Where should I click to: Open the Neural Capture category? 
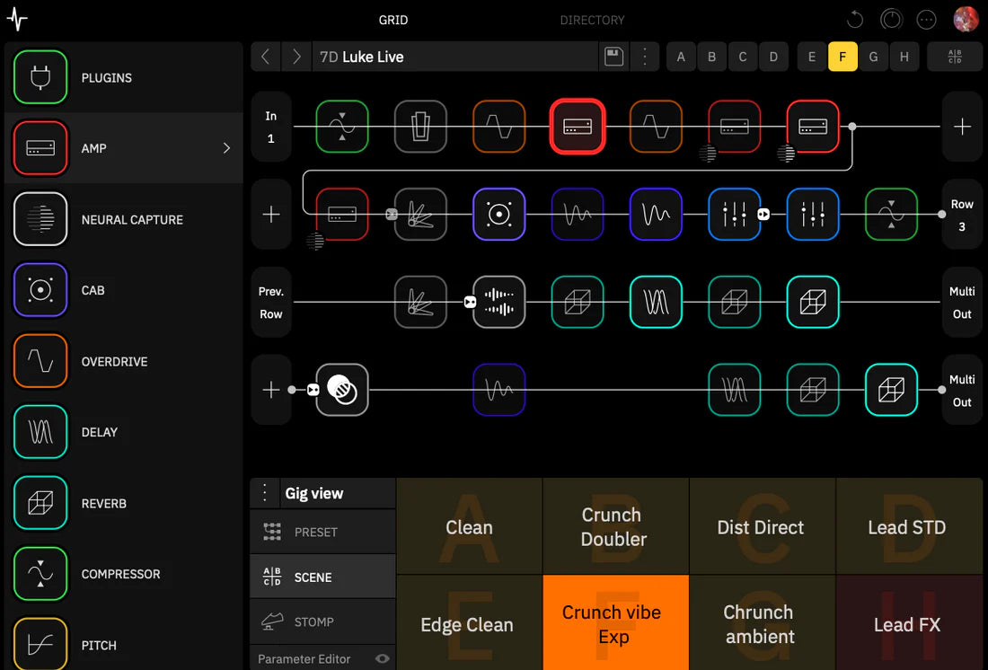click(x=40, y=219)
